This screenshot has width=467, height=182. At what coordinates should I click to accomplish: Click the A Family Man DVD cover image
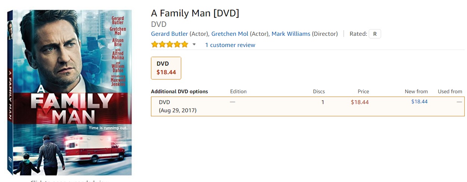(69, 92)
